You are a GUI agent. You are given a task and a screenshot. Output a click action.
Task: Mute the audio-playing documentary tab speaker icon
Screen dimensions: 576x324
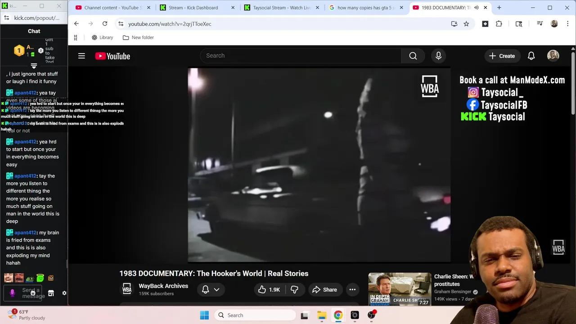pyautogui.click(x=476, y=8)
